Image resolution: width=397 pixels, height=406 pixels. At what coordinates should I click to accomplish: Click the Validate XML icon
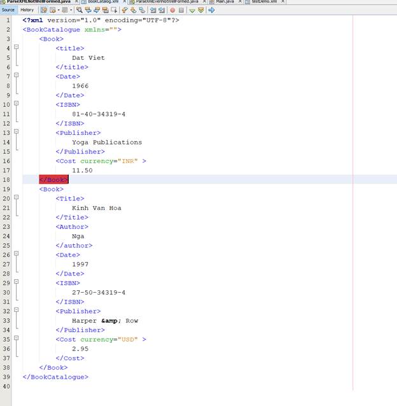tap(201, 10)
